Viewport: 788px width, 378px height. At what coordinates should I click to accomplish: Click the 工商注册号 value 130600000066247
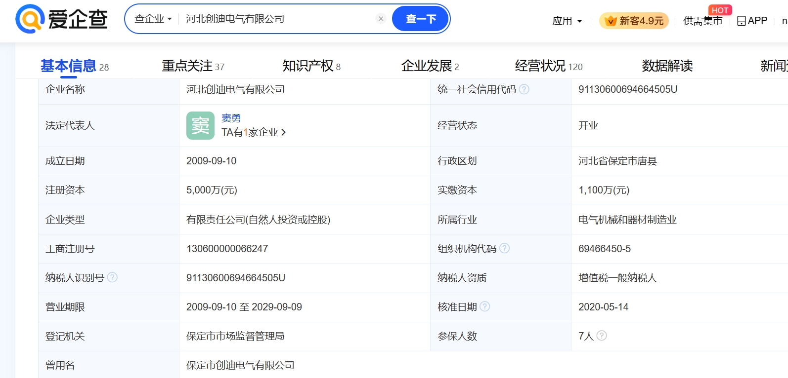[227, 249]
